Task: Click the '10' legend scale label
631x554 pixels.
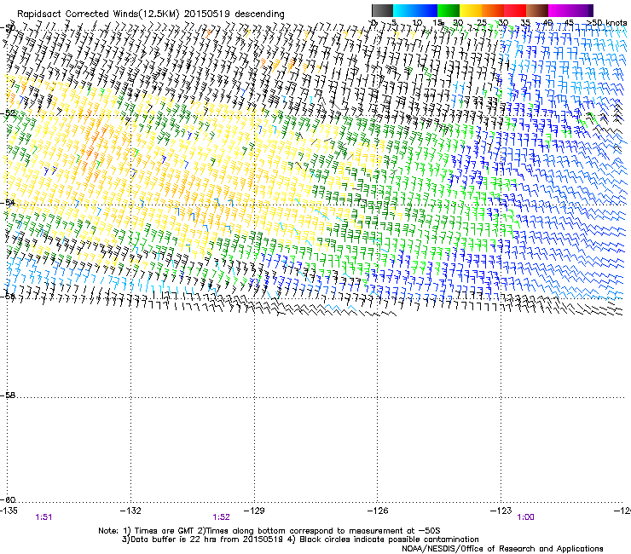Action: coord(417,22)
